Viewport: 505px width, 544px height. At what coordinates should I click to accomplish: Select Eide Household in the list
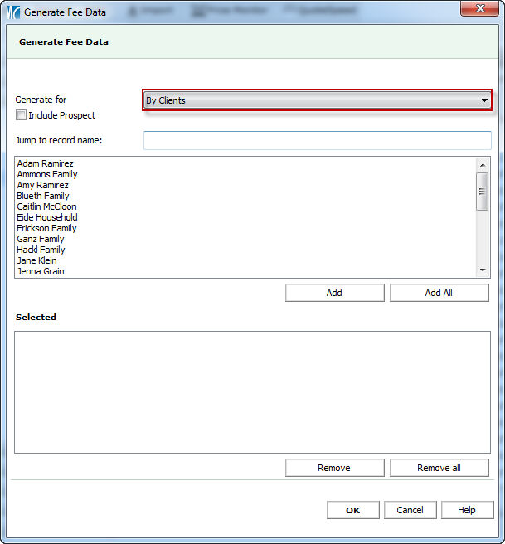(x=47, y=217)
